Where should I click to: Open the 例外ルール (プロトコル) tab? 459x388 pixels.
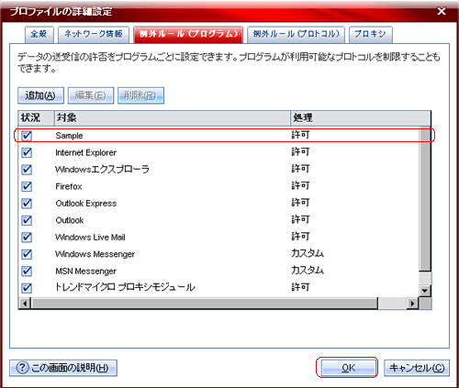tap(296, 34)
